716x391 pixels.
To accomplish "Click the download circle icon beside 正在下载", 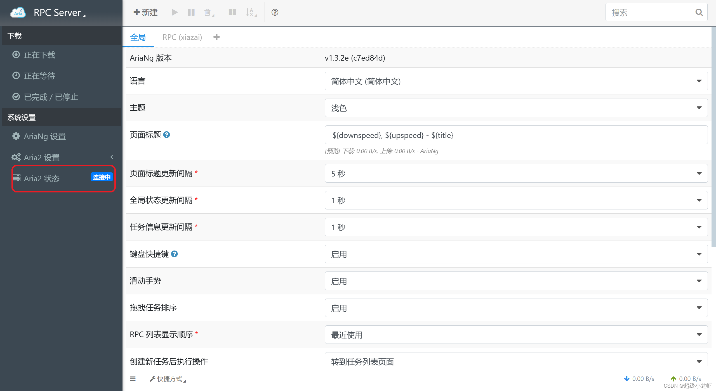I will (16, 54).
